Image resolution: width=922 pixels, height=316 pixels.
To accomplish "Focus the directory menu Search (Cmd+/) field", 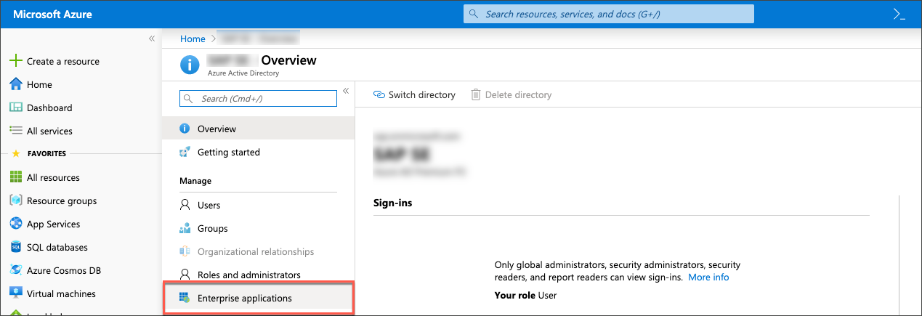I will click(x=259, y=98).
